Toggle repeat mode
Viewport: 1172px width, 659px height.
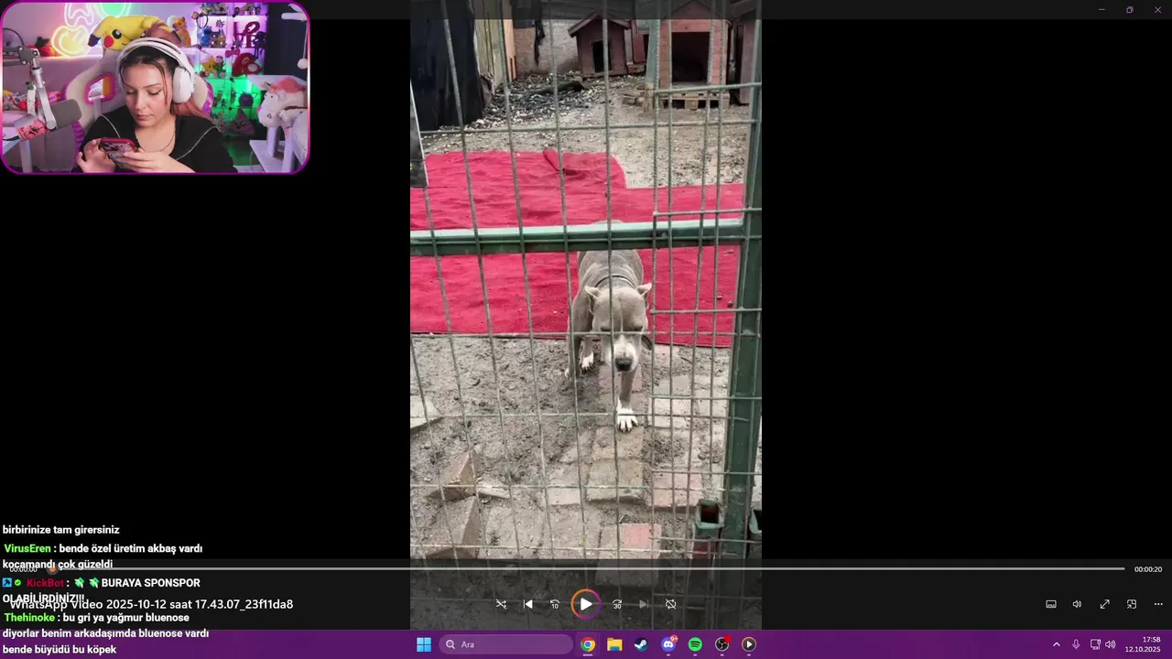(670, 604)
